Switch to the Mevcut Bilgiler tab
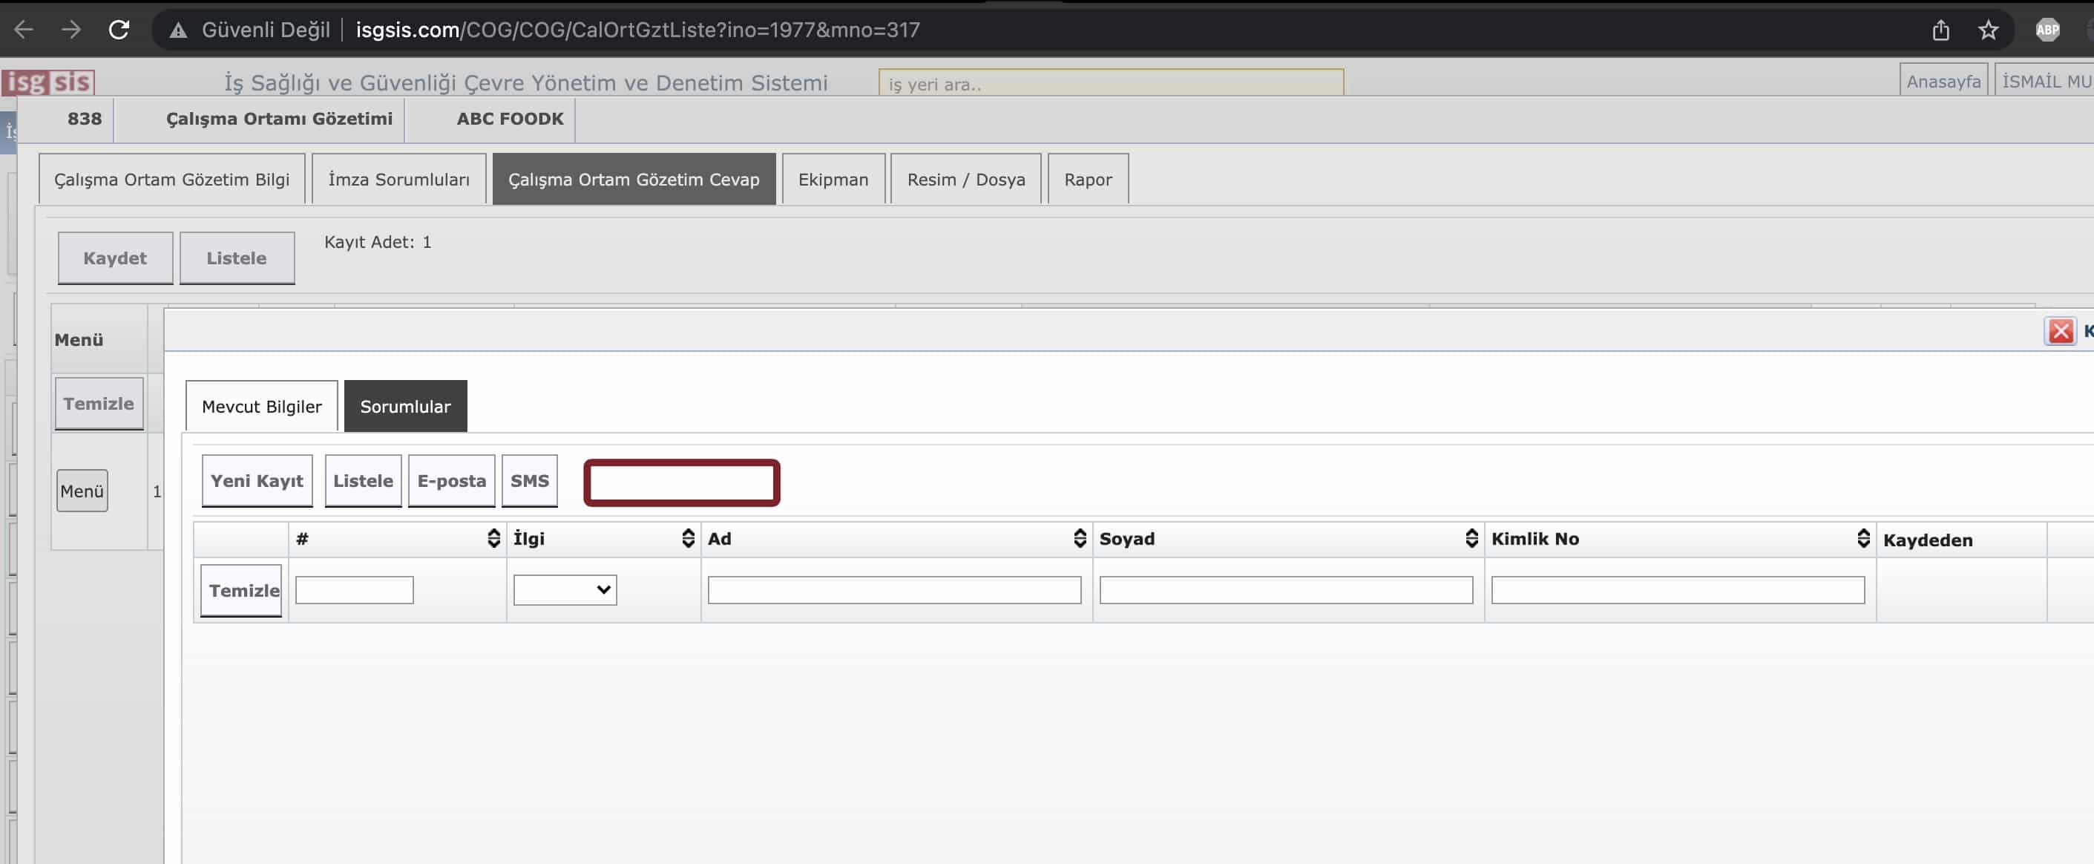The image size is (2094, 864). click(x=261, y=407)
